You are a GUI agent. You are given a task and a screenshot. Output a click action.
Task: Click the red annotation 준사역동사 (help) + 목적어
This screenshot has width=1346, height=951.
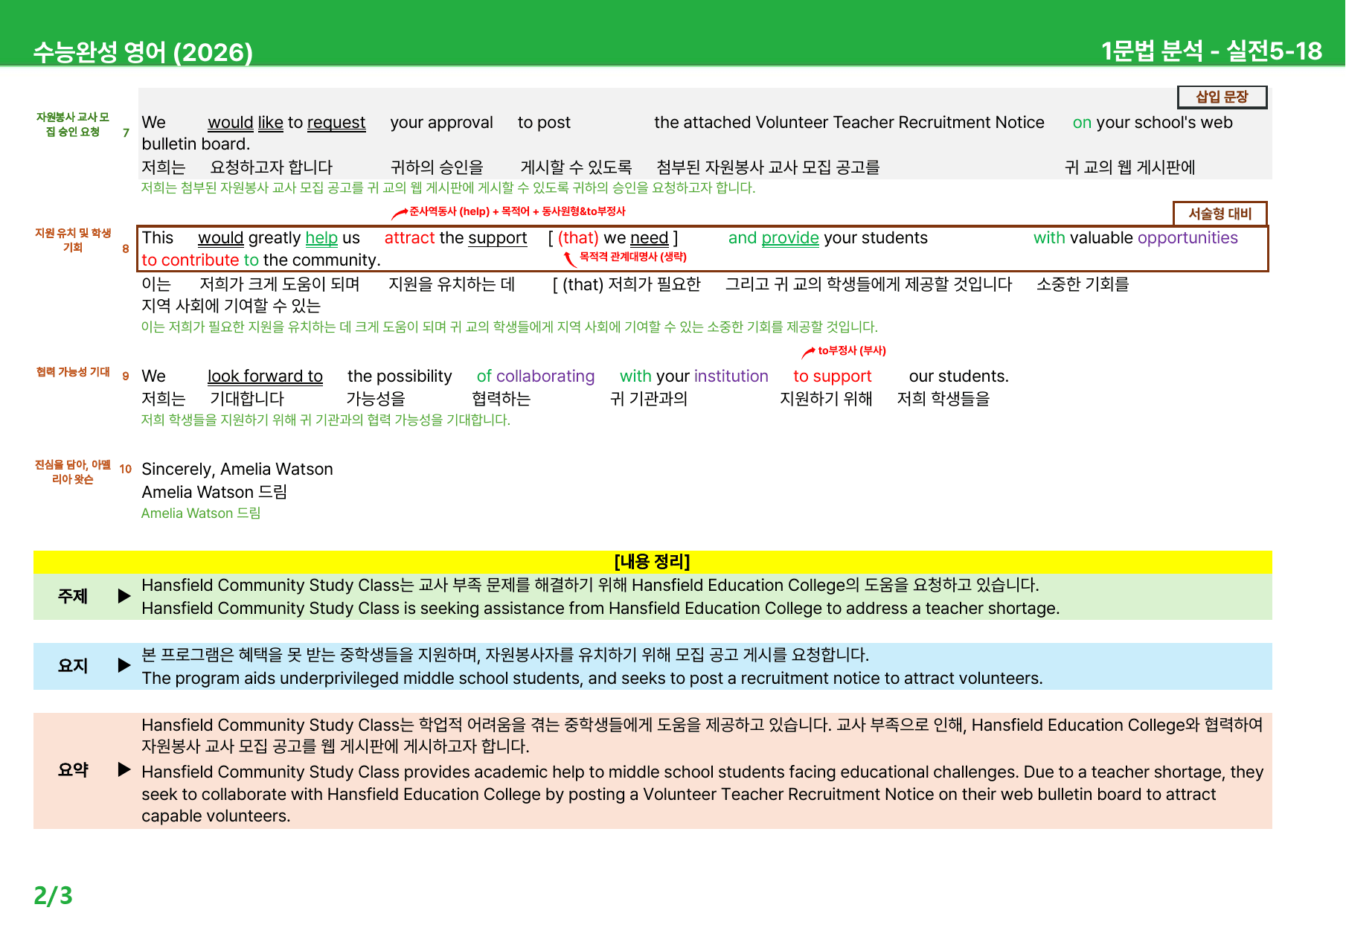point(517,211)
